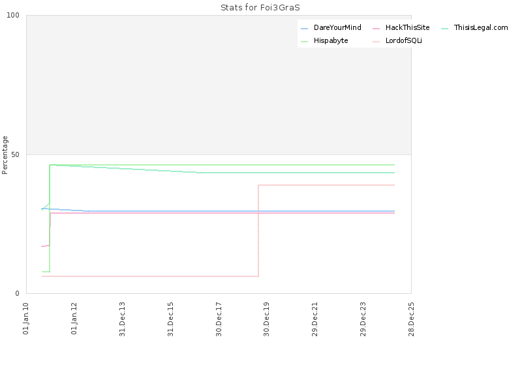Click the HackThisSite legend label
This screenshot has height=391, width=522.
(407, 27)
